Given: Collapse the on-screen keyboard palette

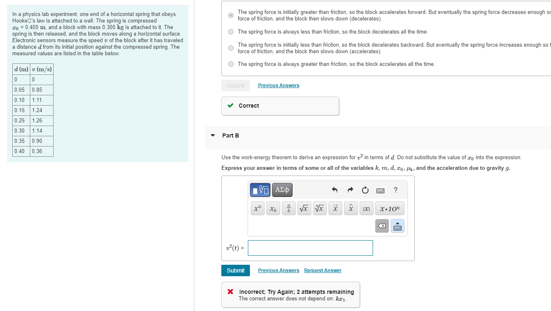Looking at the screenshot, I should tap(398, 226).
